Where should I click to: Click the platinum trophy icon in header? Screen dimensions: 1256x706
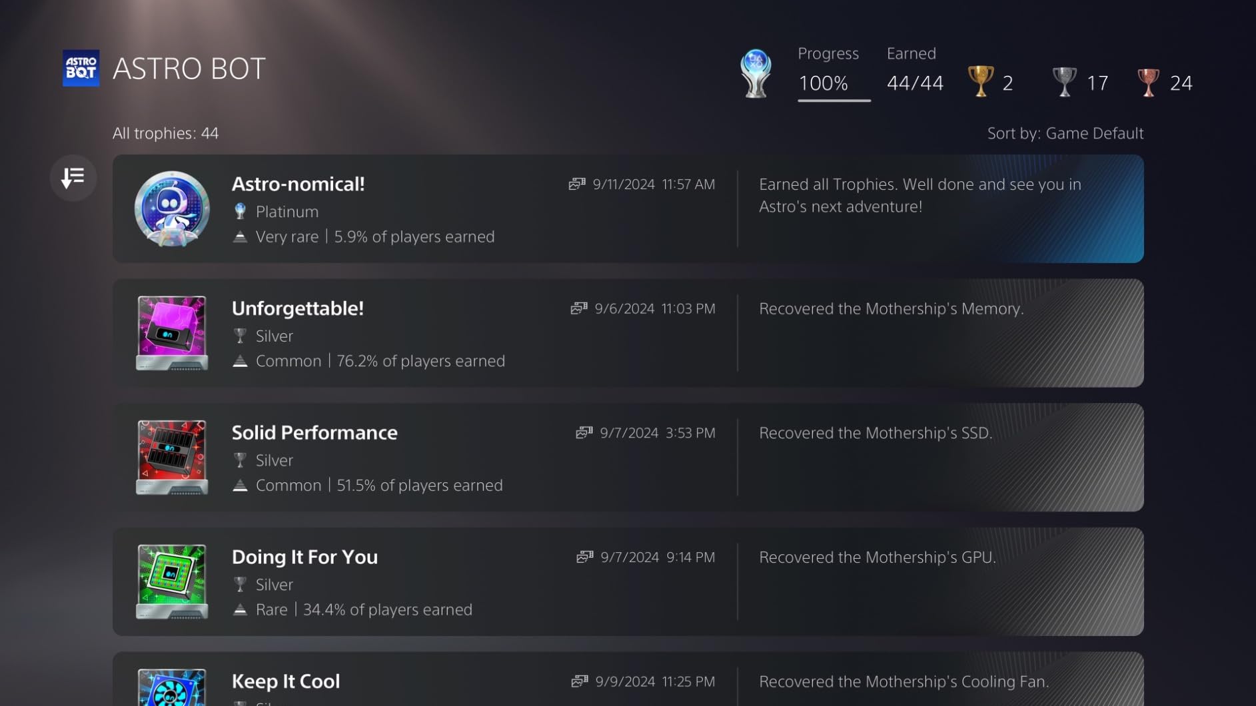756,73
